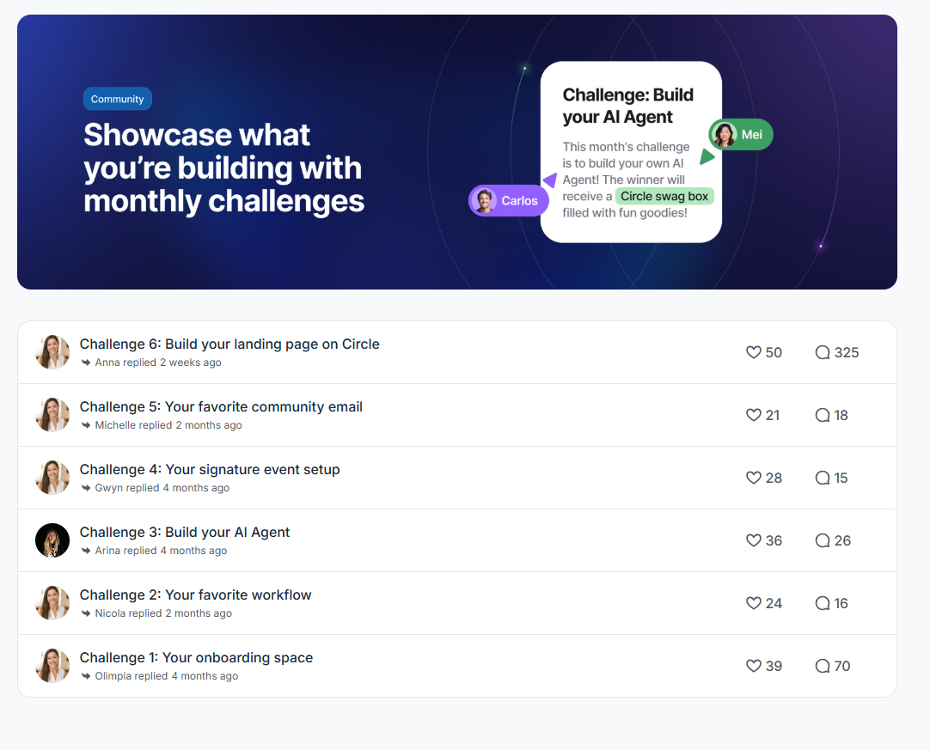Click 'Anna replied 2 weeks ago' text
The width and height of the screenshot is (930, 750).
[x=158, y=363]
